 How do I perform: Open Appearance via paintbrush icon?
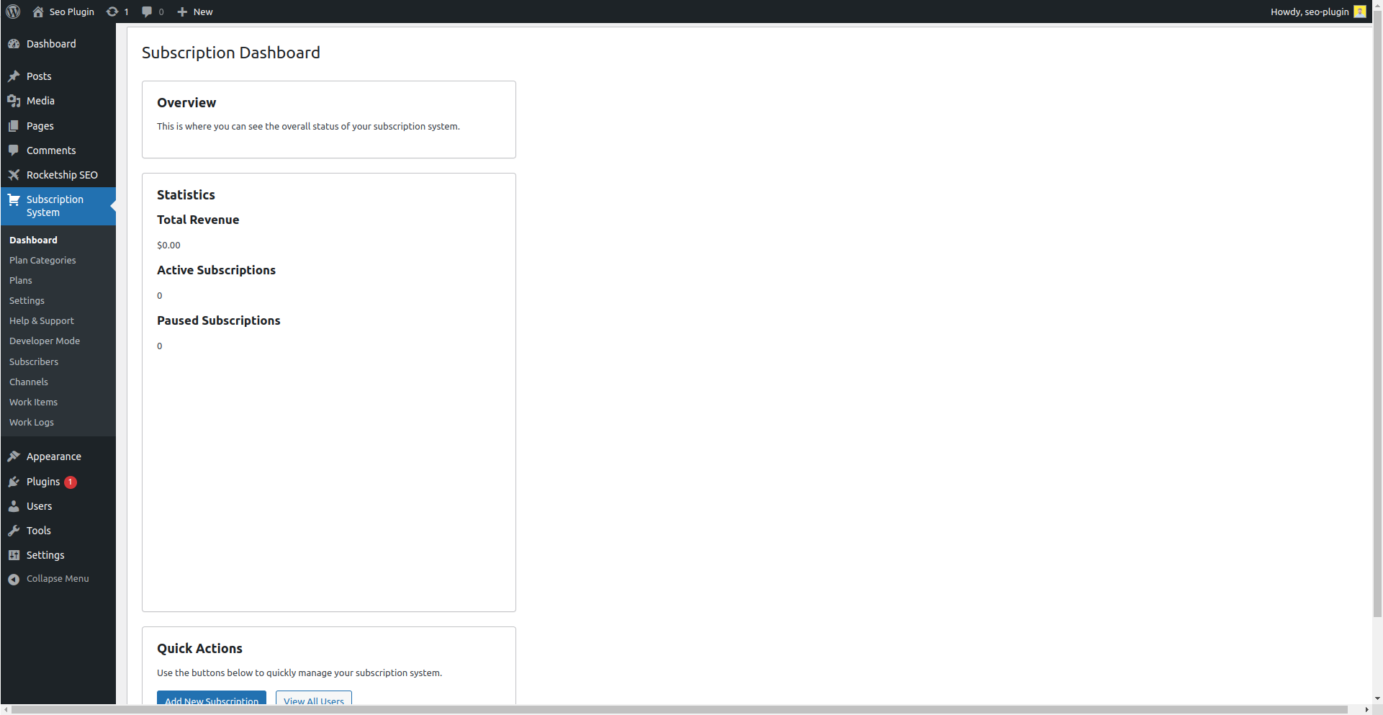[x=14, y=457]
